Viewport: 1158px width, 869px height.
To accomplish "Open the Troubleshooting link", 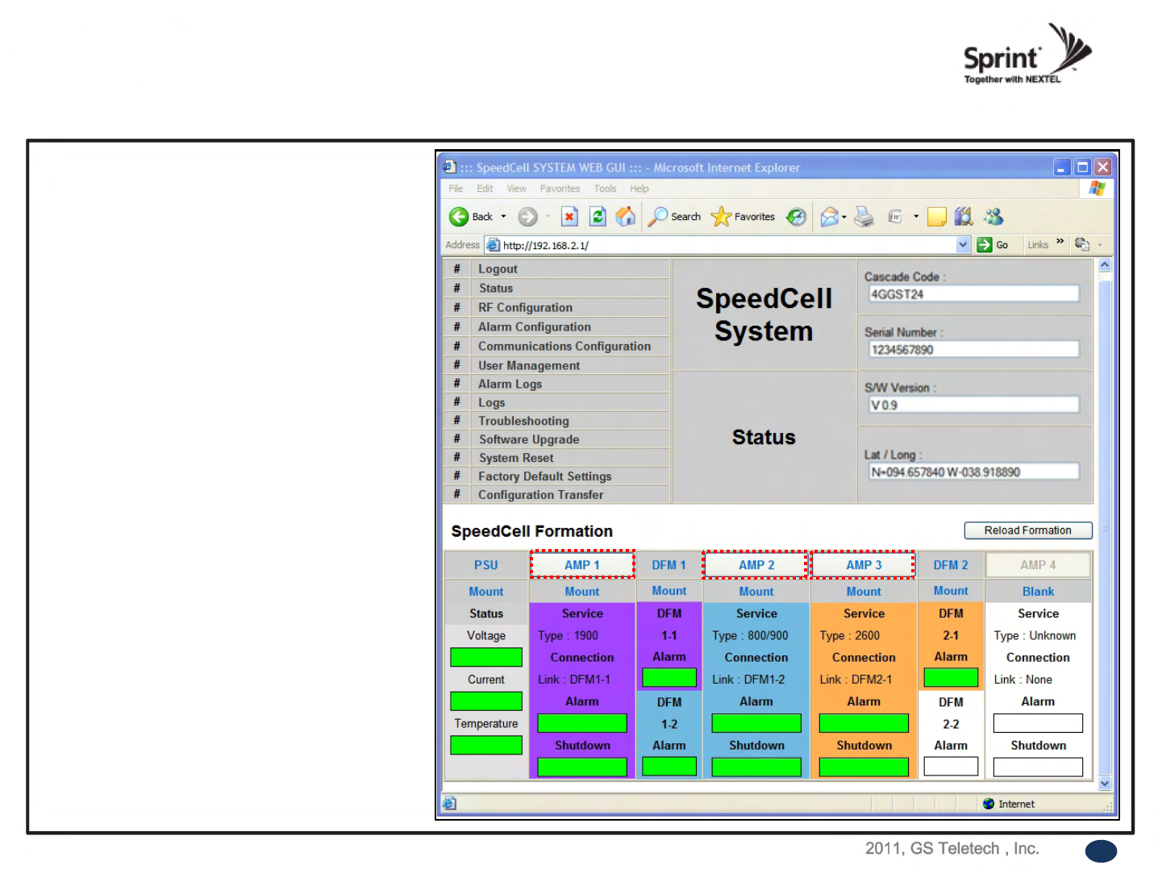I will [523, 421].
